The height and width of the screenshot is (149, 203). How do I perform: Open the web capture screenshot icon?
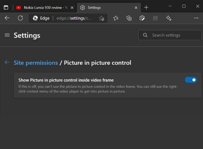pyautogui.click(x=142, y=18)
